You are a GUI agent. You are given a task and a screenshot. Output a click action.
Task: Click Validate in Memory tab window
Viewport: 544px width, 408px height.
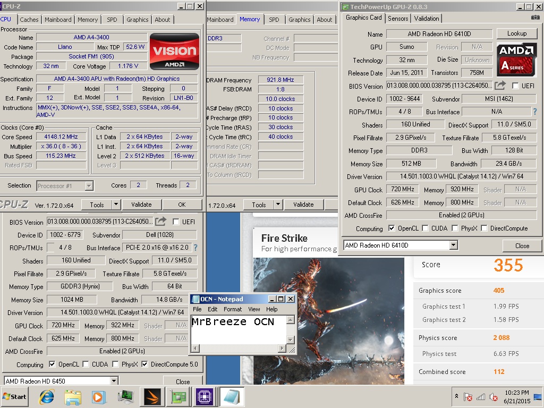click(303, 205)
